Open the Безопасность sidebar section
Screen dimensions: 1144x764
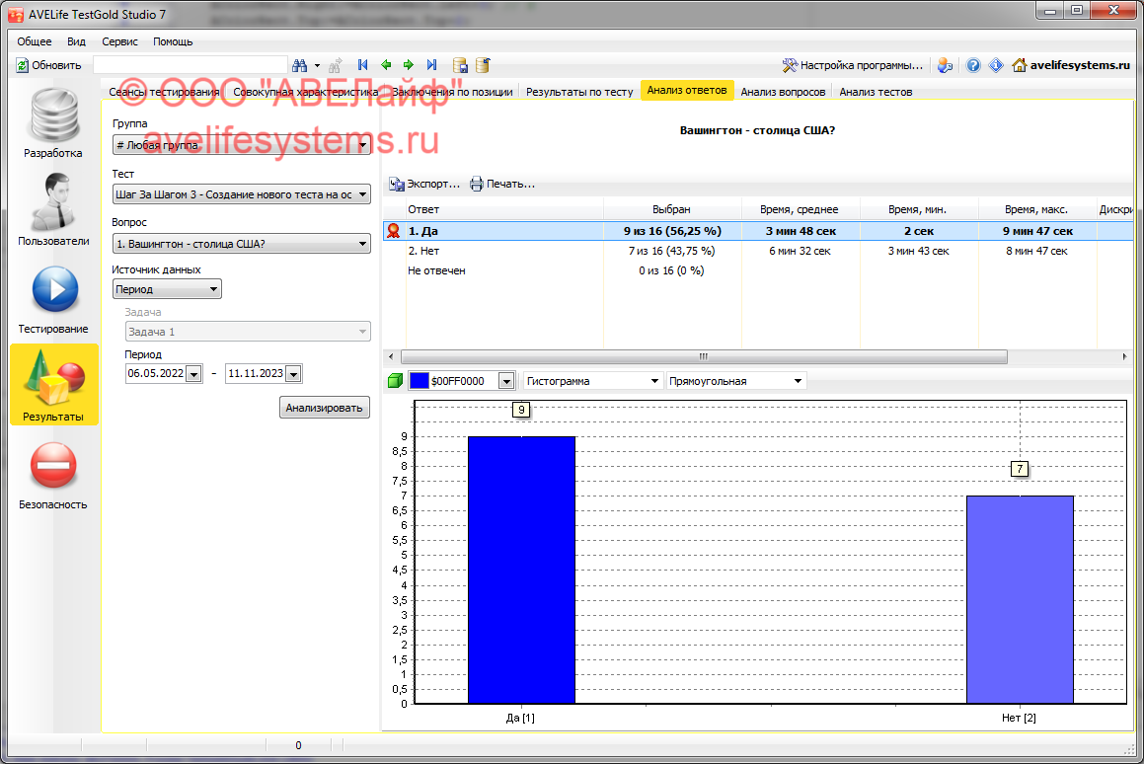(53, 475)
